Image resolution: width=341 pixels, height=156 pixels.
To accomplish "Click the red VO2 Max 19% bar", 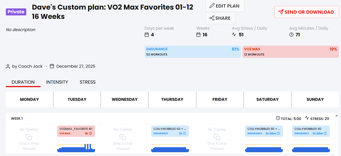I will 291,52.
